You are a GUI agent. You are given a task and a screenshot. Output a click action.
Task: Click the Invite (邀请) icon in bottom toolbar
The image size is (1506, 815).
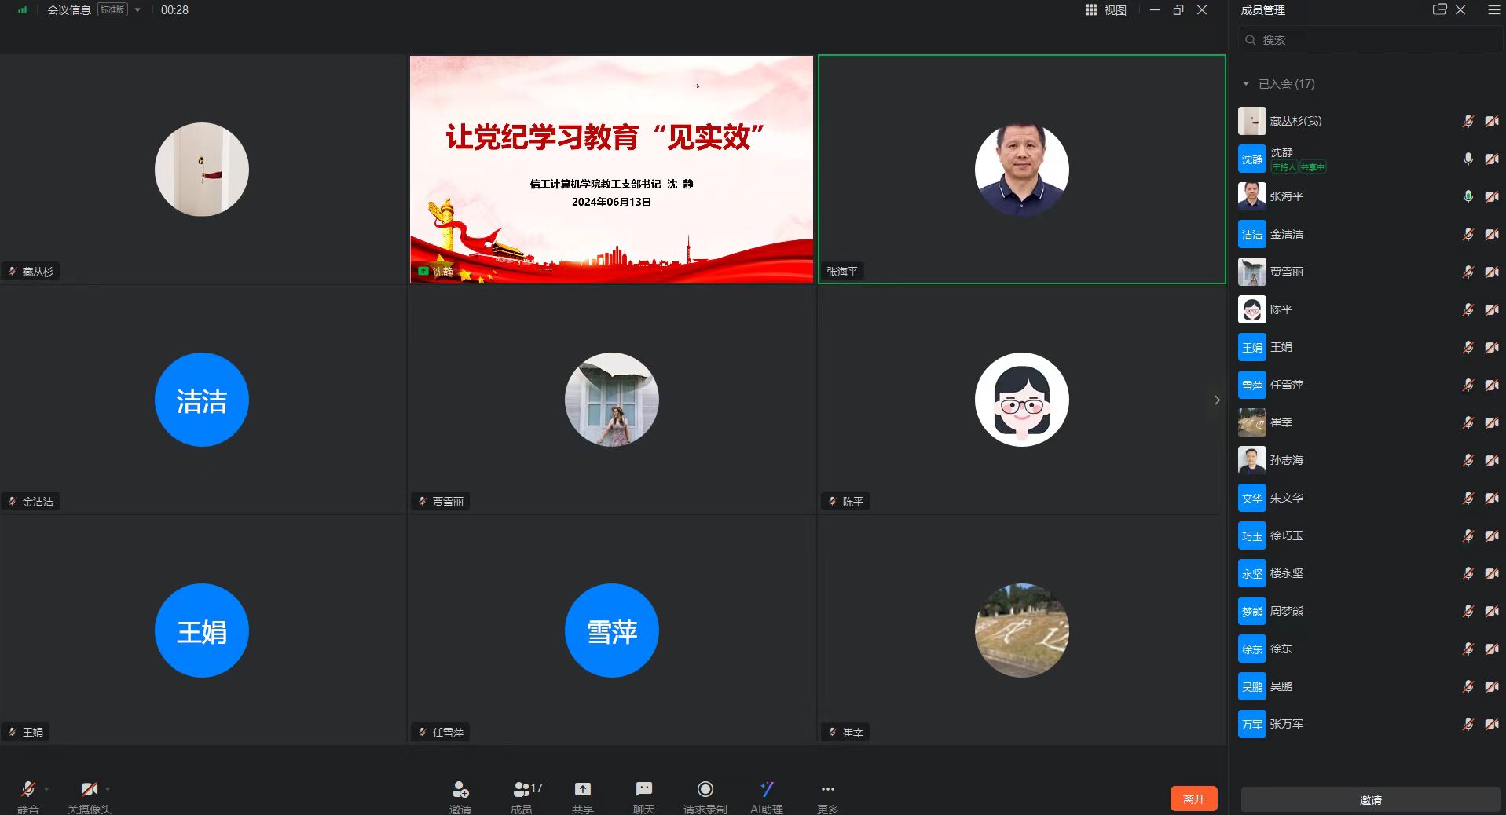click(x=460, y=789)
